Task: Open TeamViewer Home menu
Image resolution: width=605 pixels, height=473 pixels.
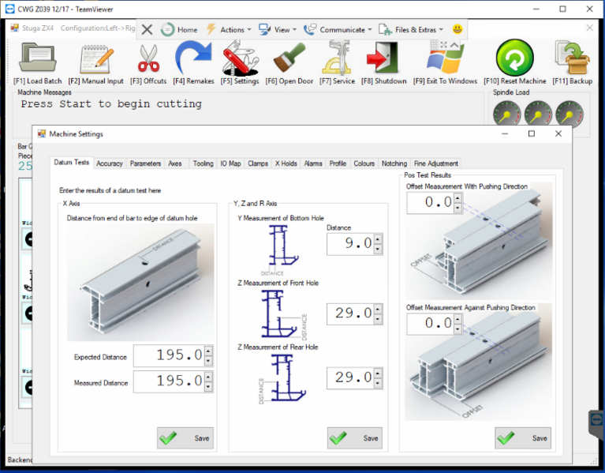Action: [179, 30]
